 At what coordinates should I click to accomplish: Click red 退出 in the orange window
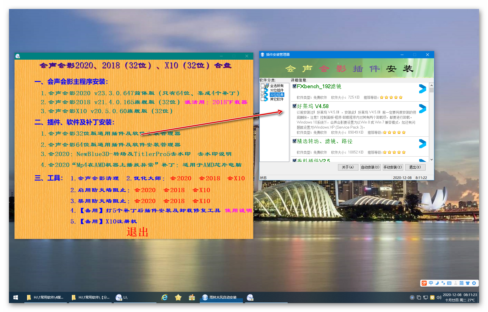point(137,232)
